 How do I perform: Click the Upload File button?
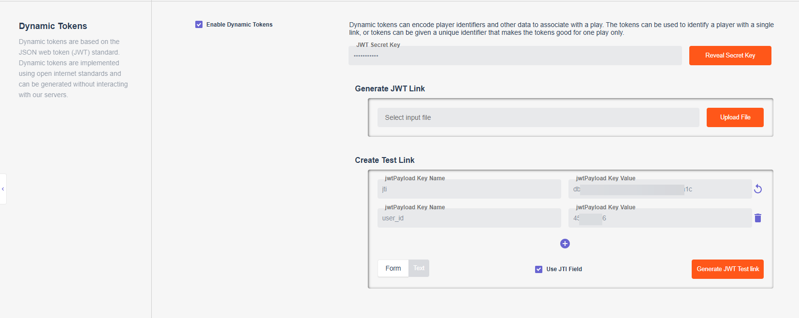point(735,117)
